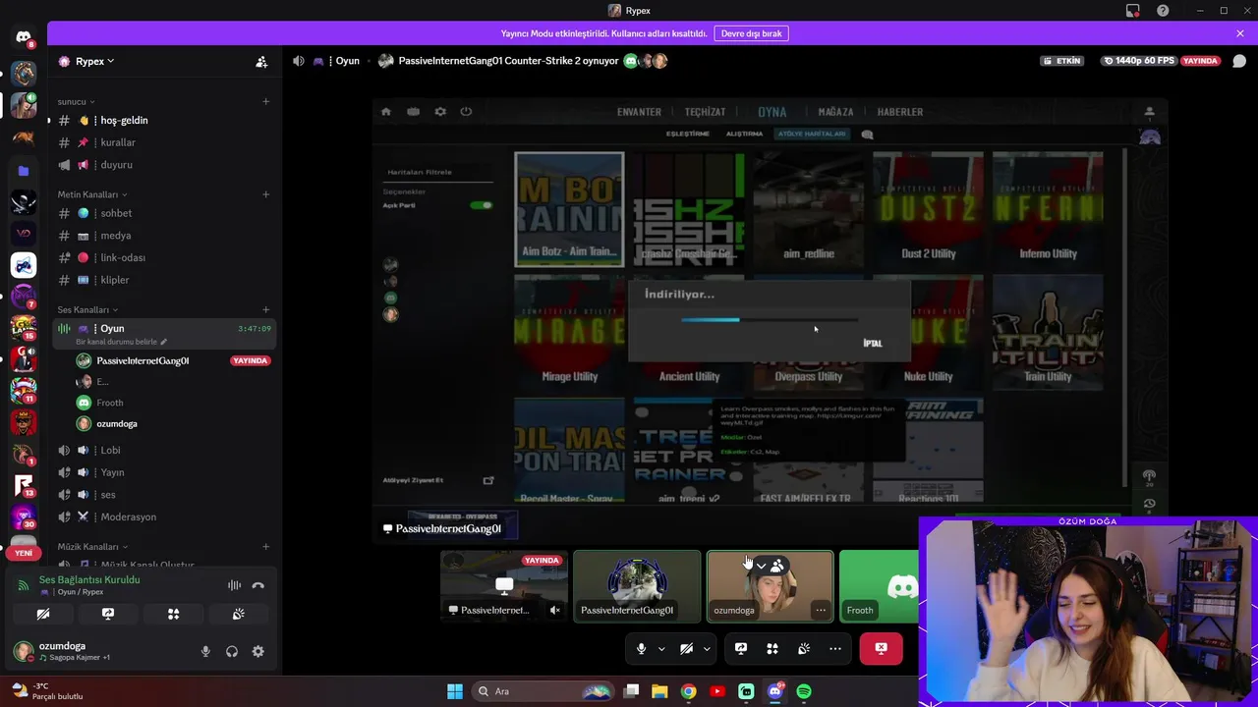
Task: Toggle microphone in the call control bar
Action: tap(641, 649)
